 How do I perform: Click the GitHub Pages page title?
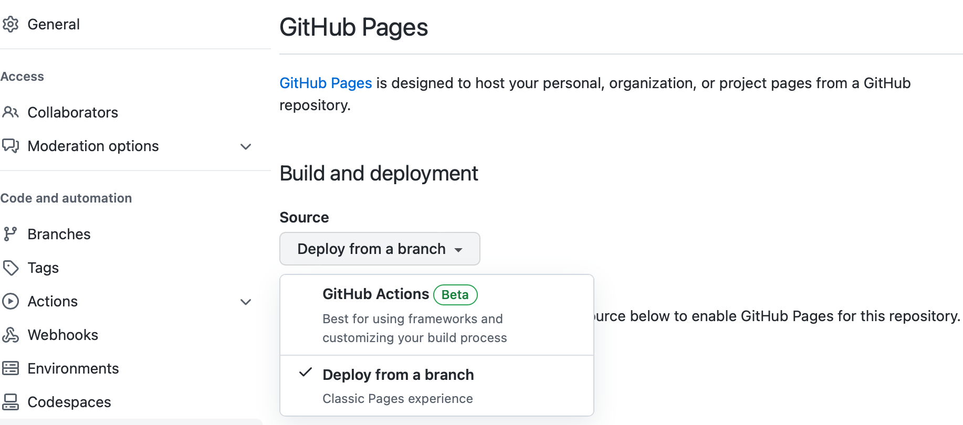[x=354, y=27]
